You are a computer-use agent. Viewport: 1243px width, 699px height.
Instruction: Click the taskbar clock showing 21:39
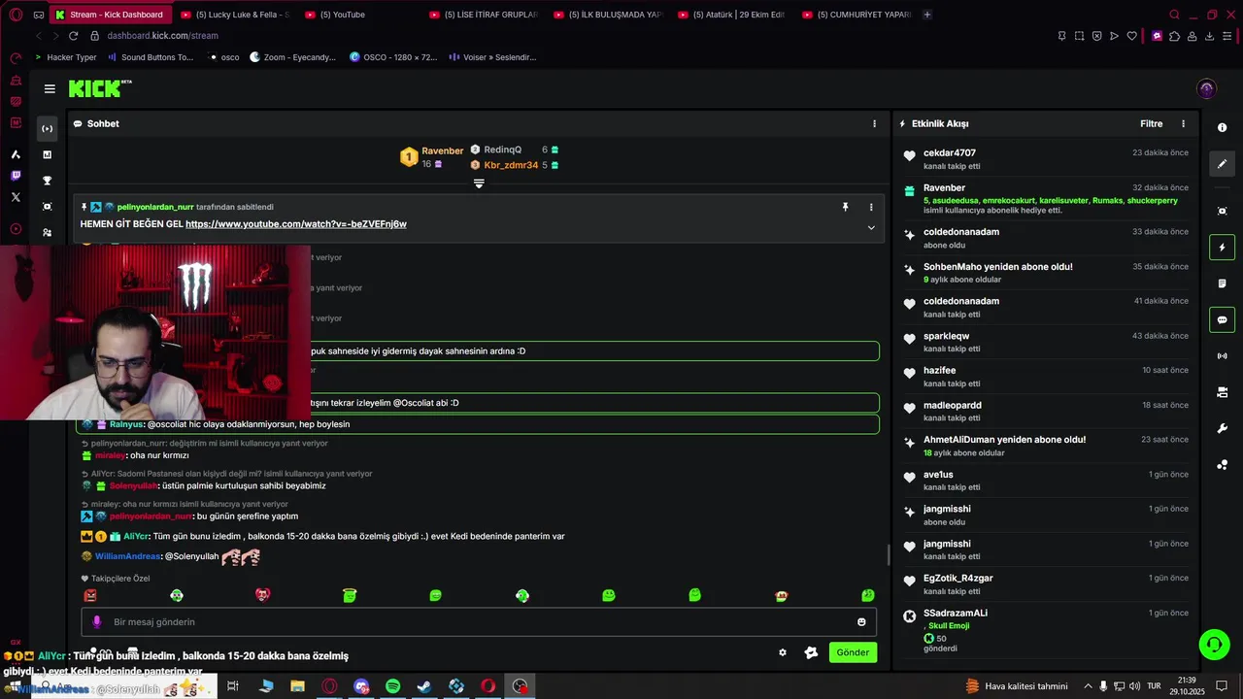[x=1187, y=685]
